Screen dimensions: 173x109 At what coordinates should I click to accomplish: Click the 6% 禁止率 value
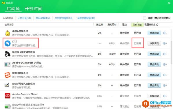100,54
